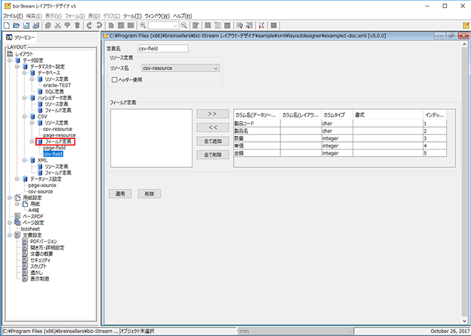Click the Undo arrow icon
The image size is (471, 336).
point(89,26)
